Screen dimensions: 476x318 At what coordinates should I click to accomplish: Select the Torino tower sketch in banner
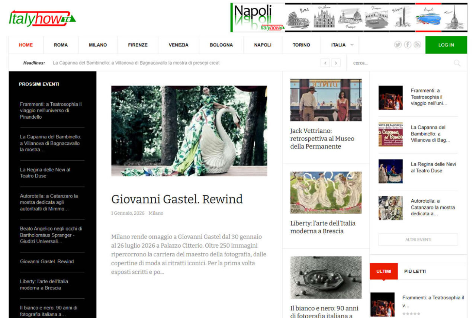(455, 18)
